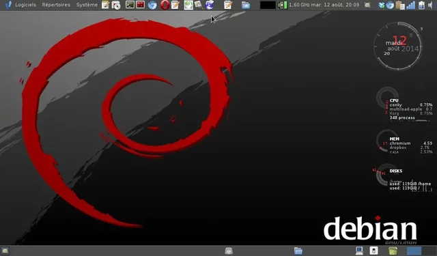Open the Dropbox tray icon

tap(382, 5)
